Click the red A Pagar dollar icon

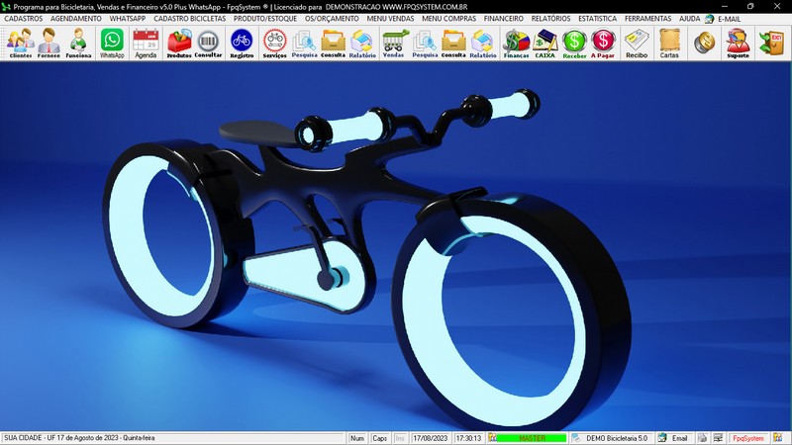(603, 44)
